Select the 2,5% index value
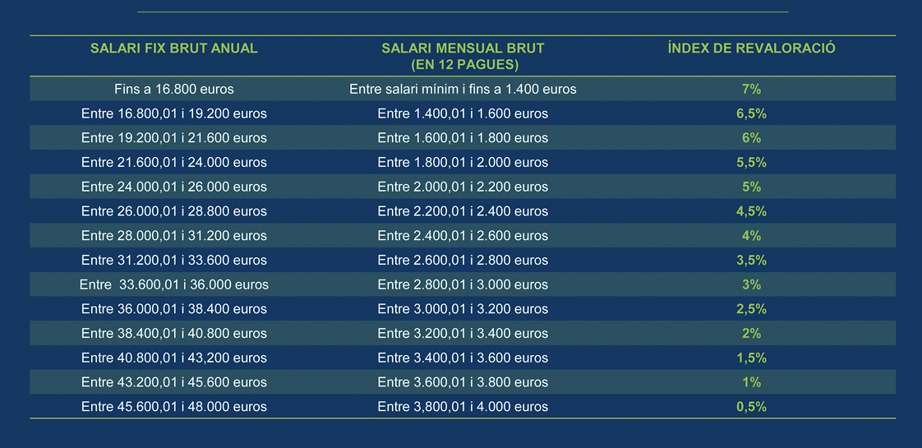This screenshot has height=448, width=922. click(x=751, y=309)
